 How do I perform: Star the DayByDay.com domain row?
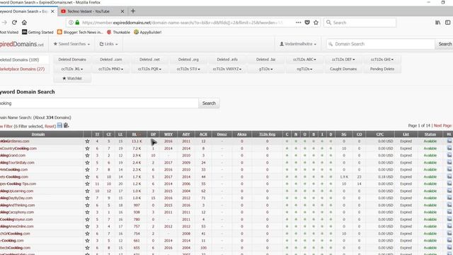(x=87, y=198)
